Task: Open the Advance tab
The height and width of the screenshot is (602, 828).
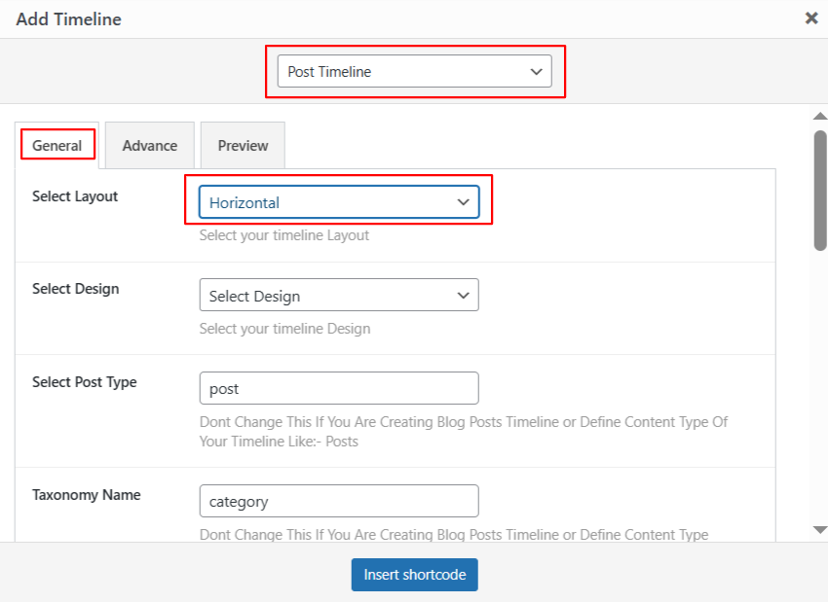Action: point(150,146)
